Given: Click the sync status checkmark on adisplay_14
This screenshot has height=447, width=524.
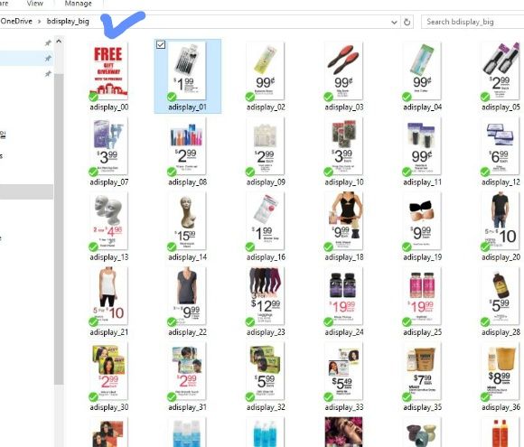Looking at the screenshot, I should [172, 247].
